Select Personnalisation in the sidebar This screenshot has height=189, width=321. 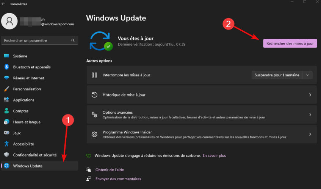click(39, 89)
